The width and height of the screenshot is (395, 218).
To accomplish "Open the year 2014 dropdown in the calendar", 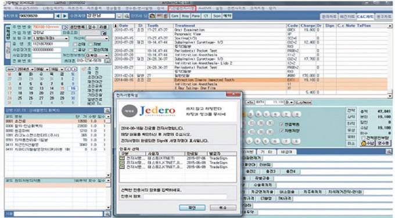I will [25, 69].
